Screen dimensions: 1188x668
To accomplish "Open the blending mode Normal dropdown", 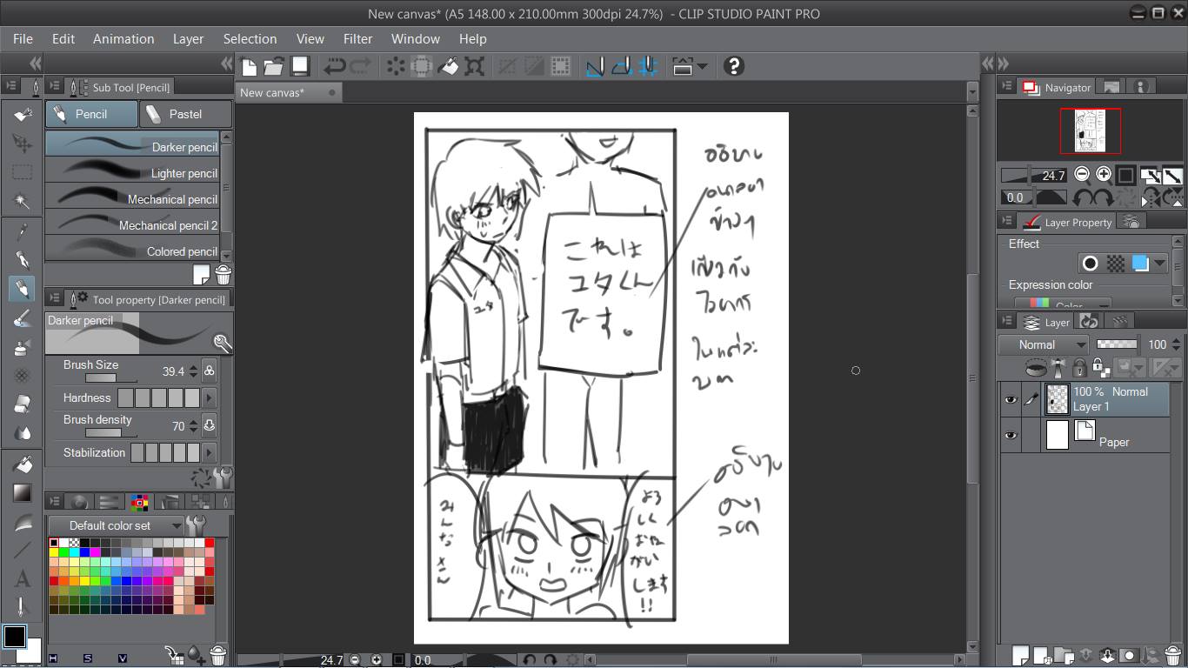I will click(1044, 344).
